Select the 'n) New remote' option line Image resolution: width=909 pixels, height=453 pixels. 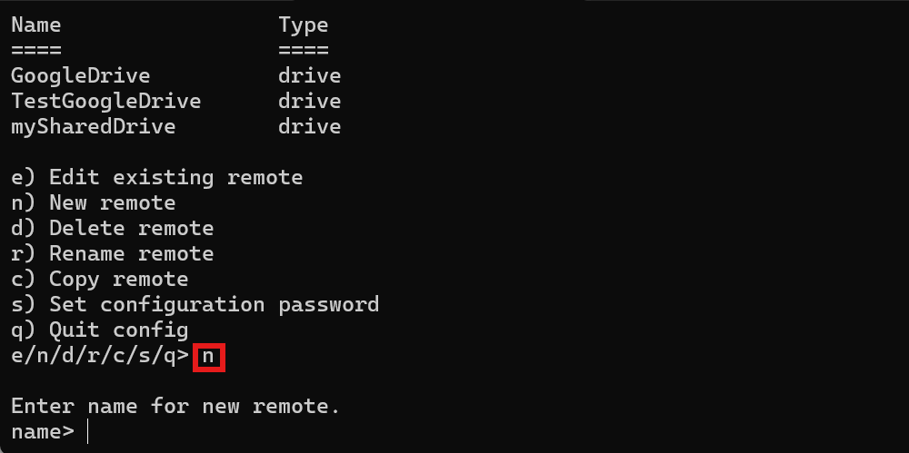(x=94, y=202)
